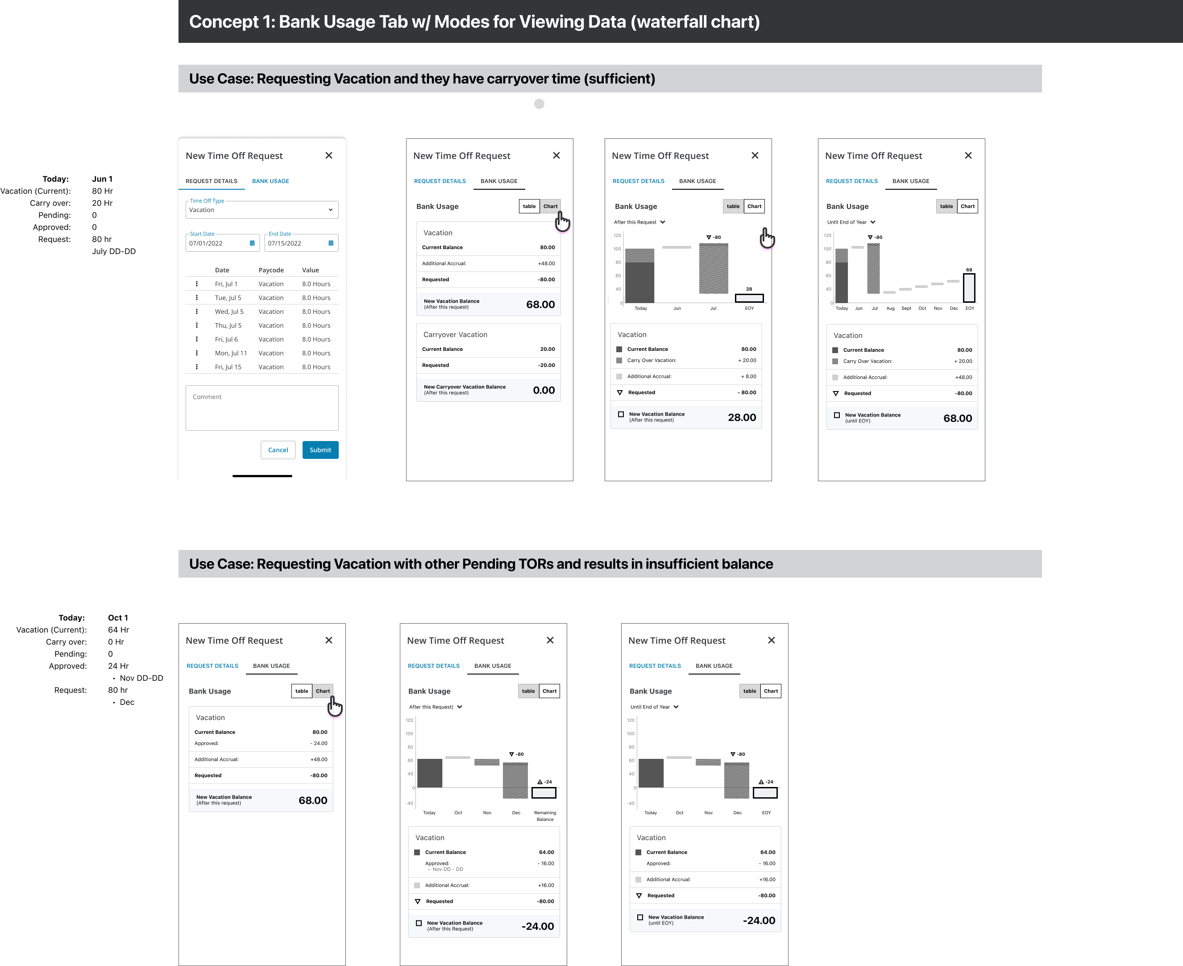Open the three-dot menu for Wed, Jul 5 row
Viewport: 1183px width, 966px height.
pos(196,312)
